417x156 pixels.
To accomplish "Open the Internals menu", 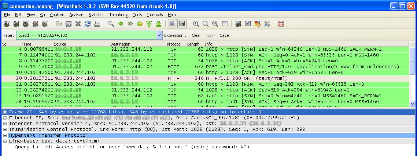I will tap(155, 15).
